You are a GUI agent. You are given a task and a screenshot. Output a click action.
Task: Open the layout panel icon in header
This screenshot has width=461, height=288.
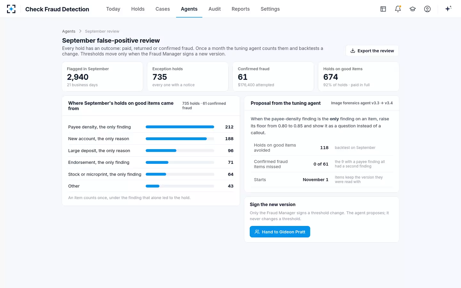click(x=383, y=9)
